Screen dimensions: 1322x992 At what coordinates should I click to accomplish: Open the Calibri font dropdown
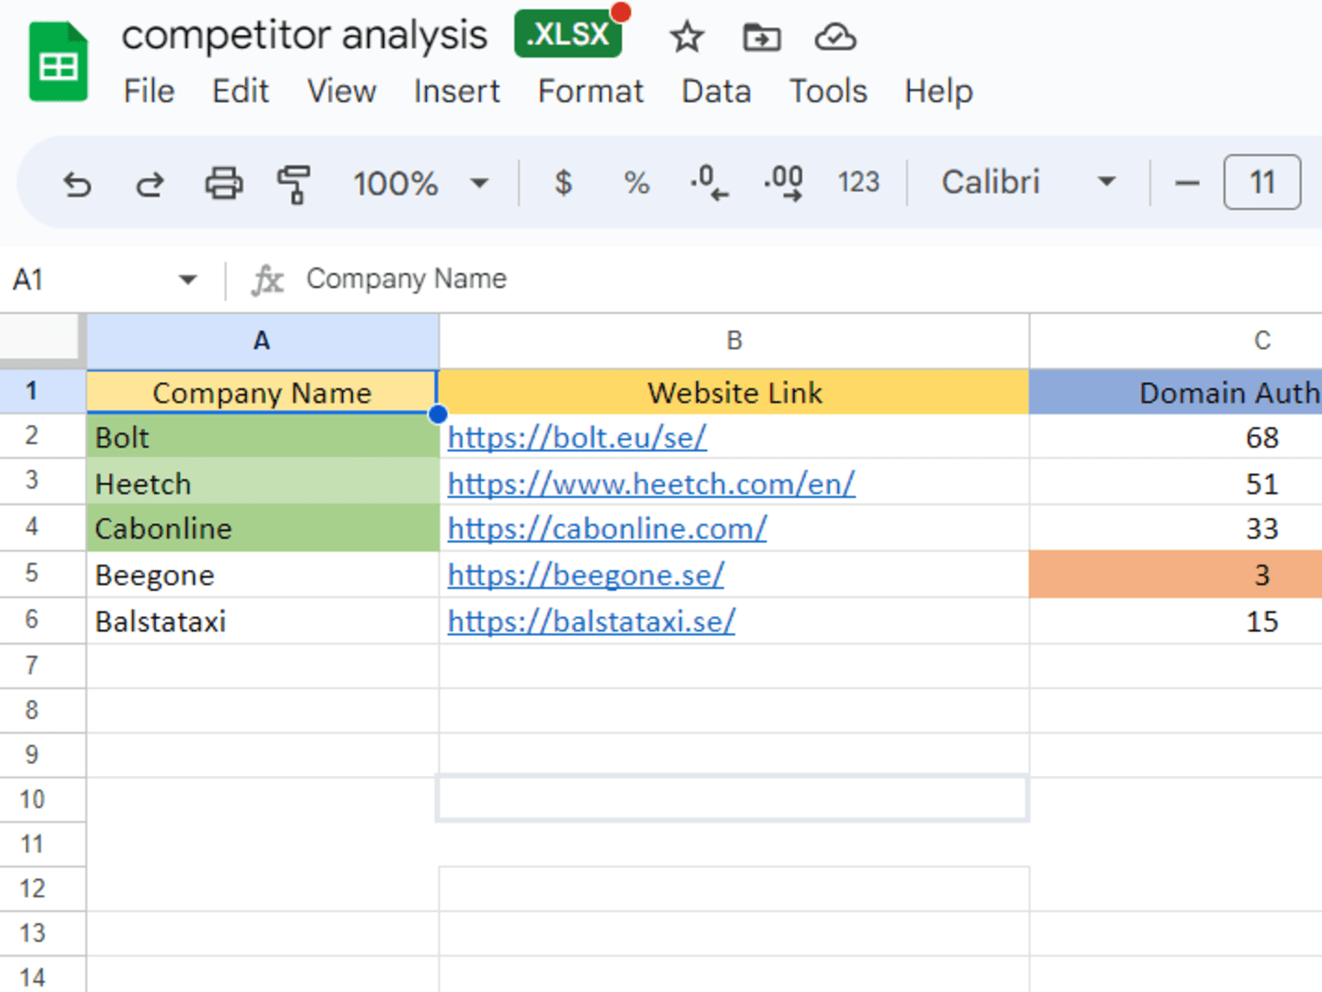pos(1028,182)
